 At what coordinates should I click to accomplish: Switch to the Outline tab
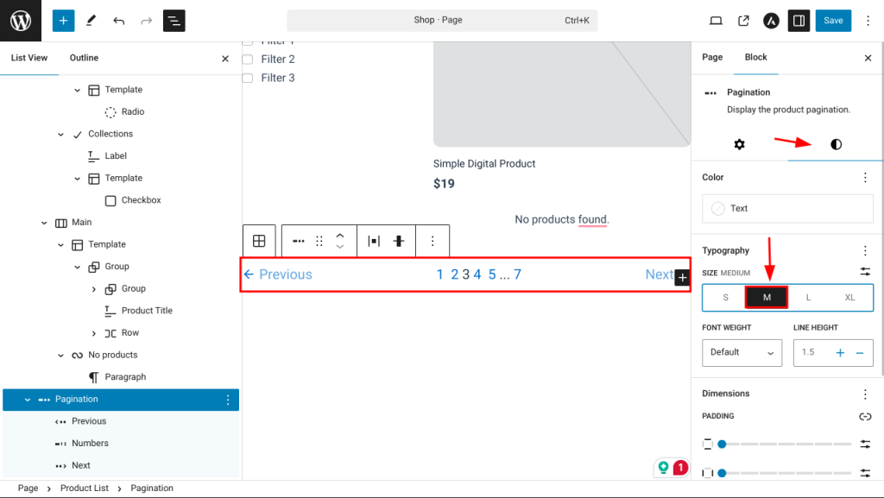click(x=84, y=58)
